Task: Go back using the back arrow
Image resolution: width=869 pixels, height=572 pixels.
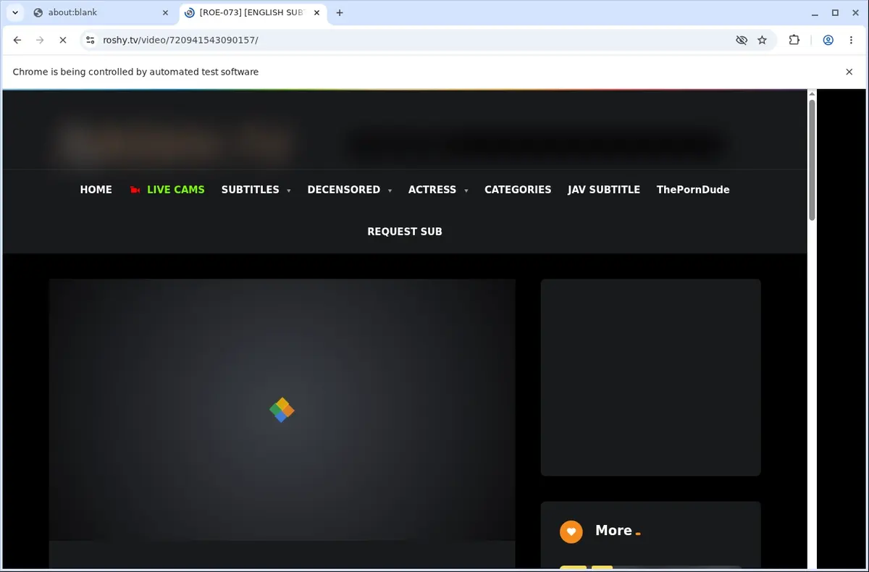Action: pos(17,41)
